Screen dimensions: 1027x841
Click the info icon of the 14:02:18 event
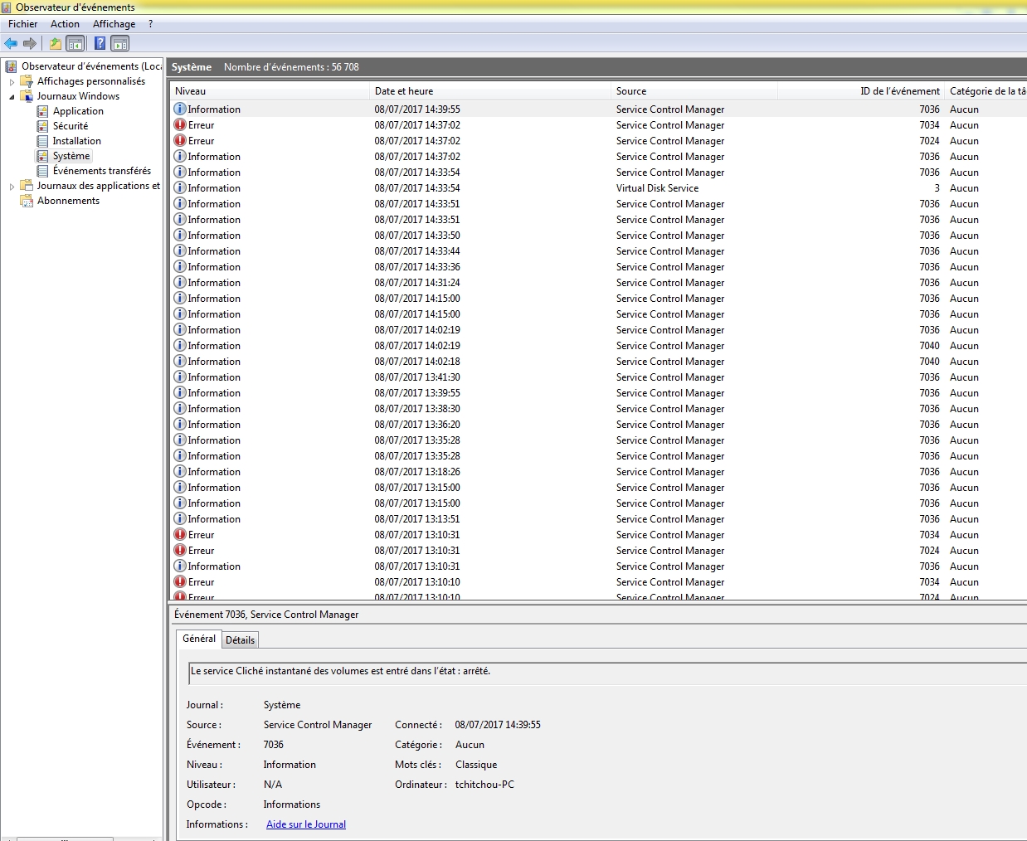click(x=180, y=361)
